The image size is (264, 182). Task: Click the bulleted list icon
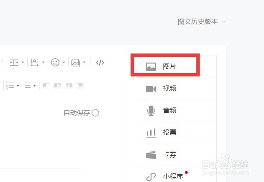point(27,86)
